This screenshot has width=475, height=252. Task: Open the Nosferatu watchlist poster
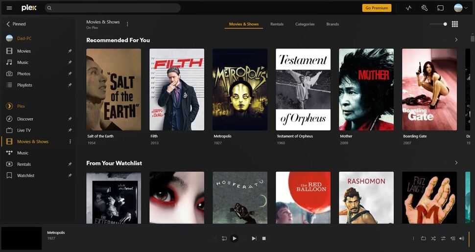tap(240, 198)
